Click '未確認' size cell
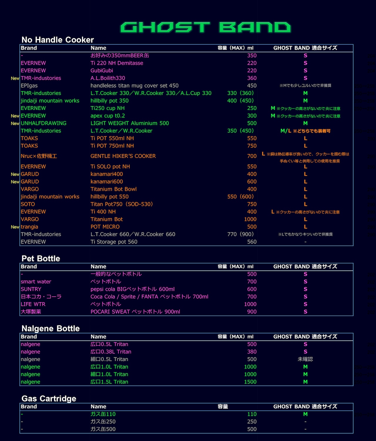The width and height of the screenshot is (376, 441). [305, 359]
